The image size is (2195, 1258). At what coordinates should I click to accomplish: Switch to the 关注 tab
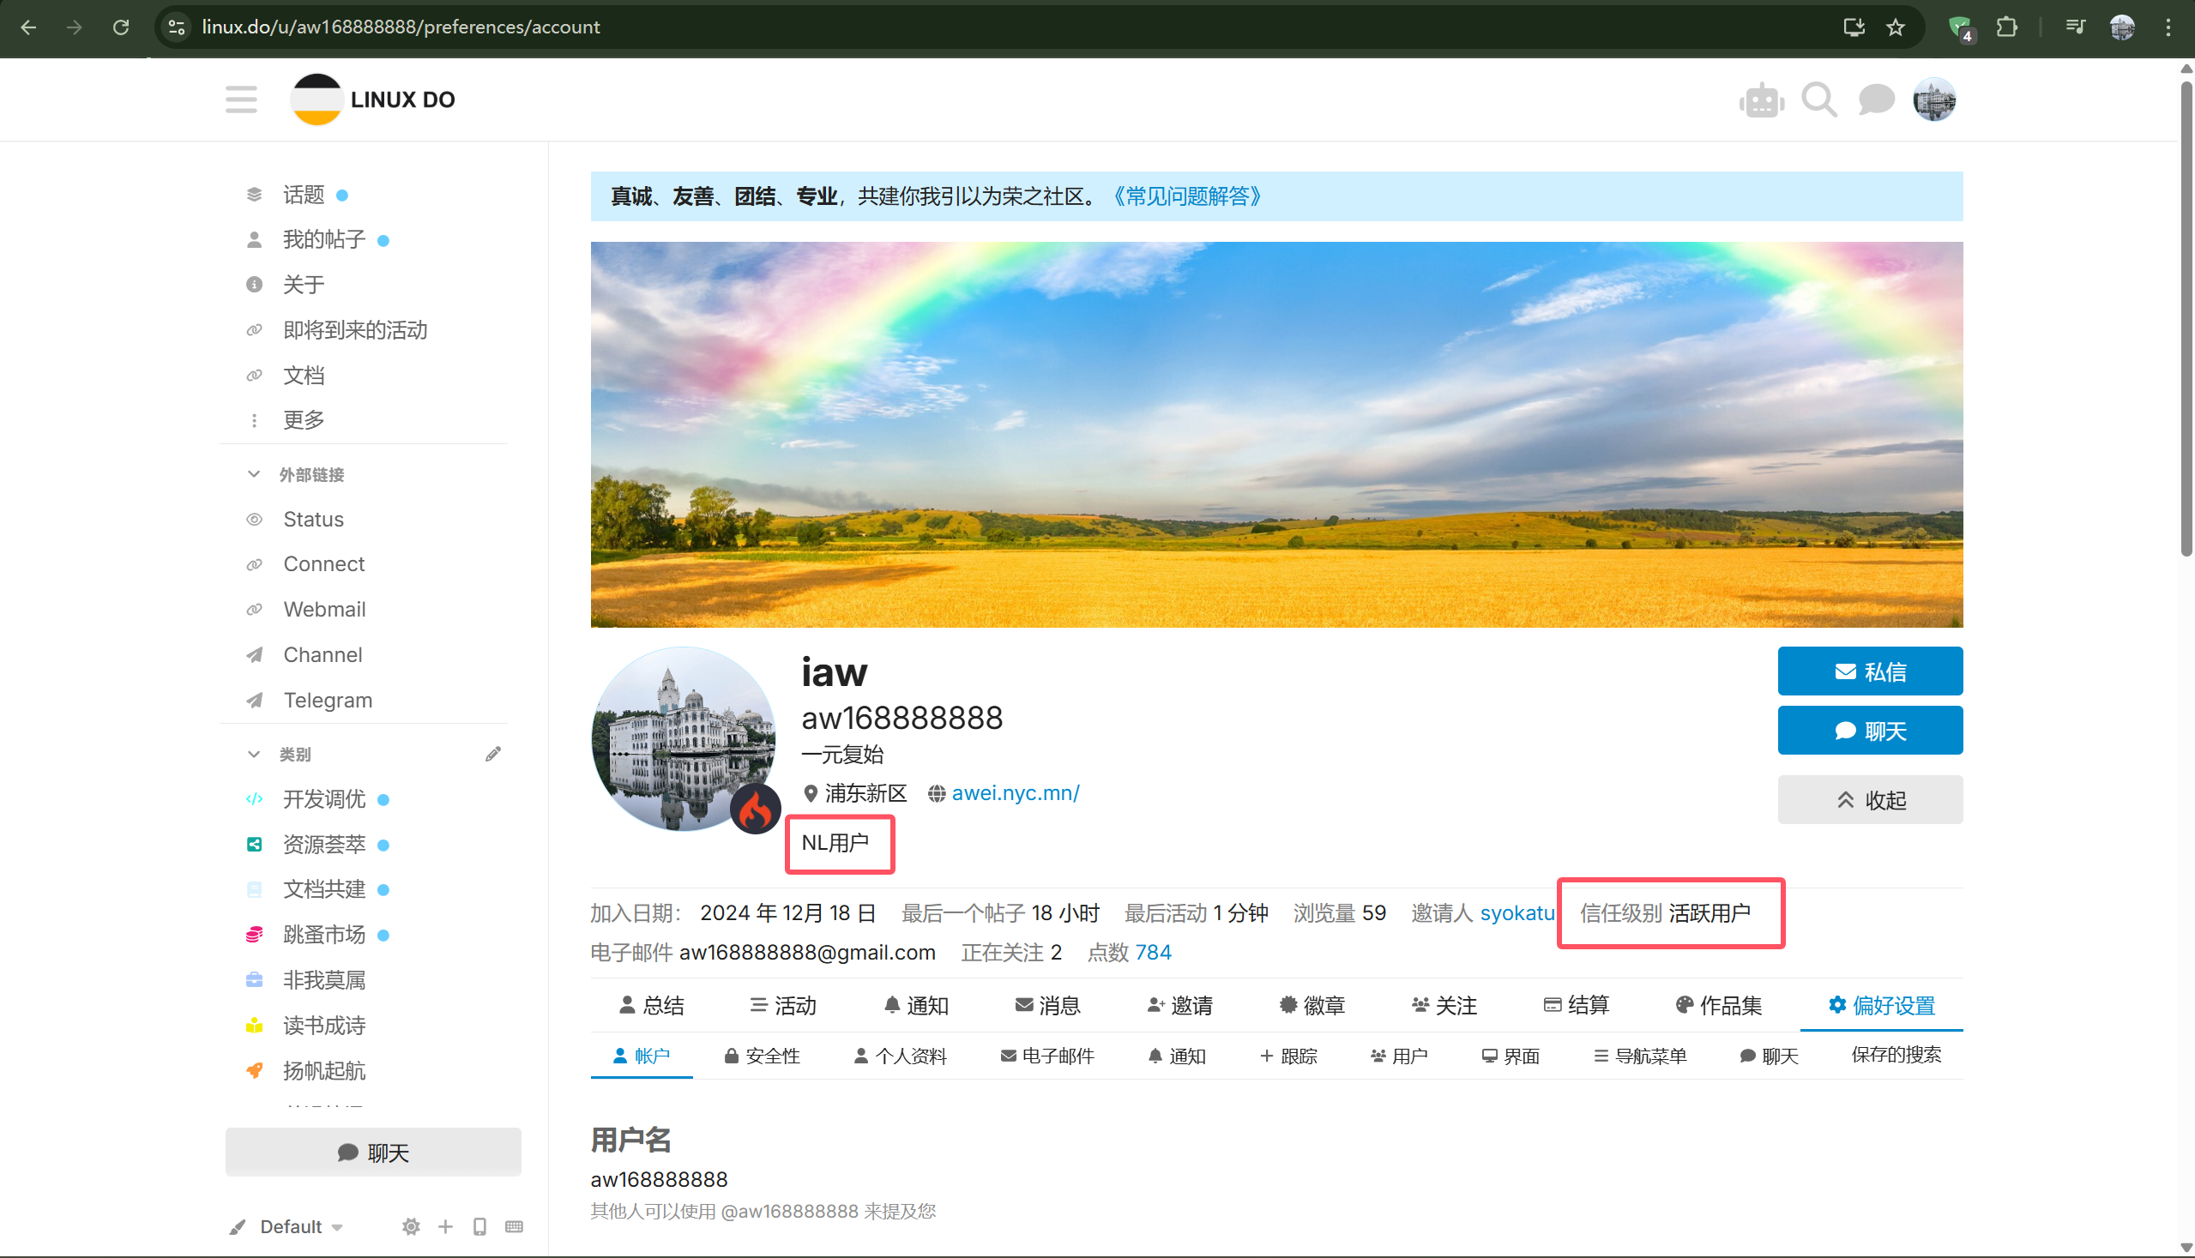(x=1444, y=1005)
